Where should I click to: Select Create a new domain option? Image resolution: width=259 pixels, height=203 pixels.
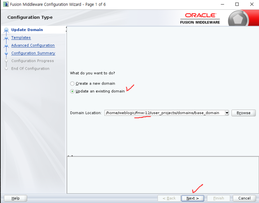coord(72,84)
